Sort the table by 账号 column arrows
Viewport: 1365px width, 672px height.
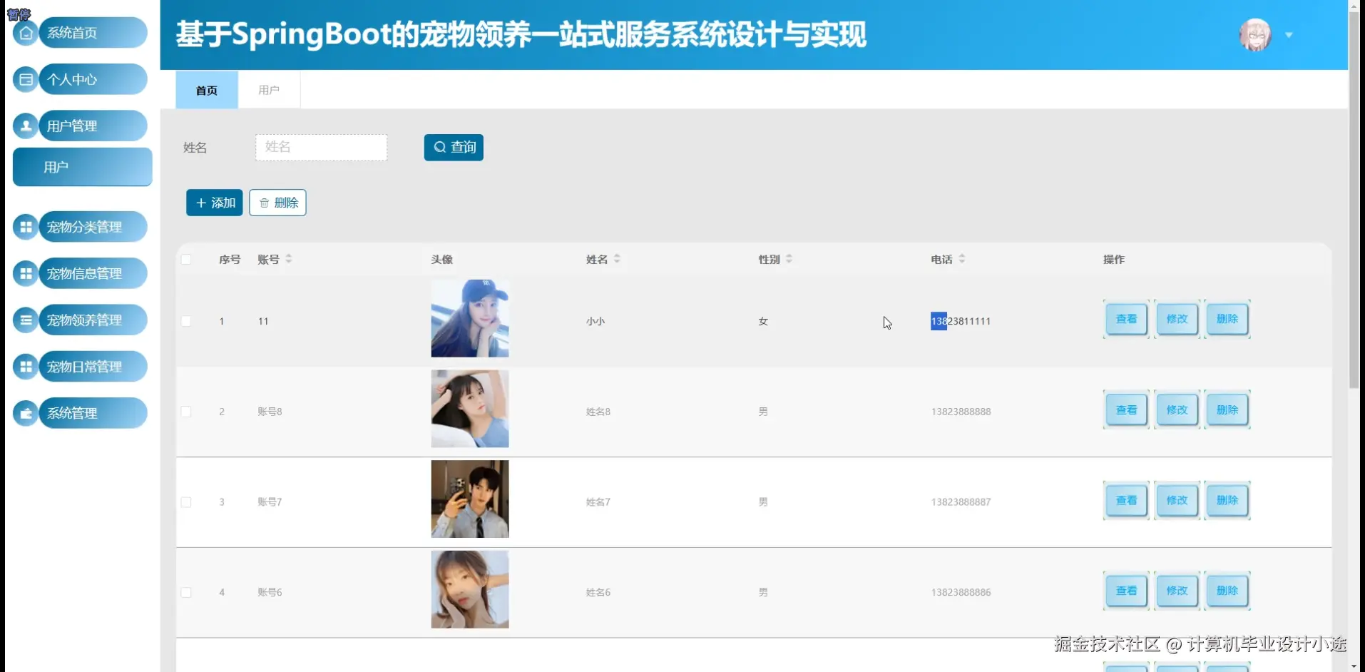289,259
